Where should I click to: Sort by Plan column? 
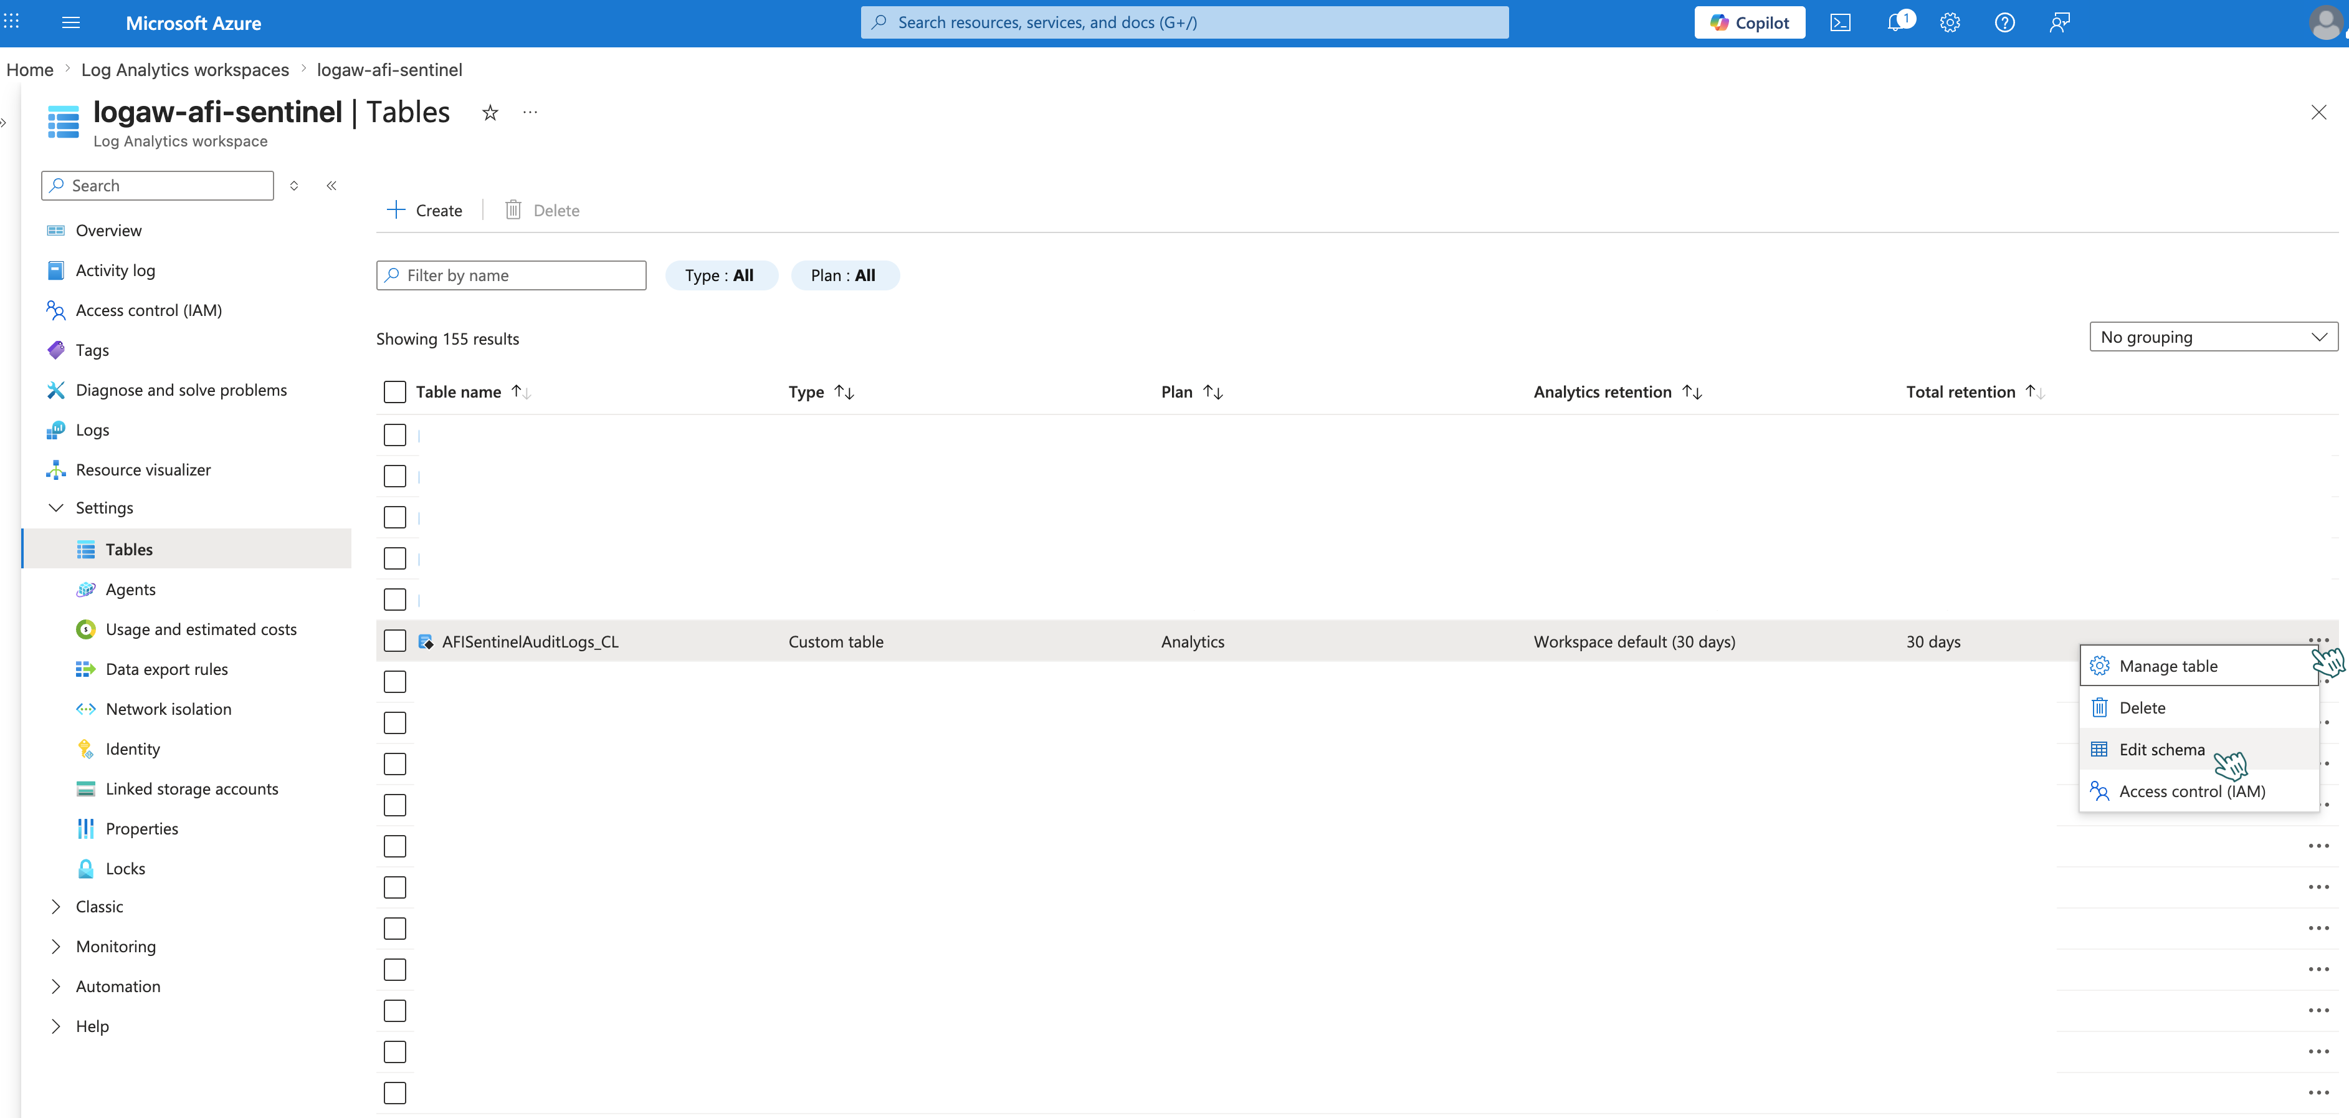pos(1213,392)
